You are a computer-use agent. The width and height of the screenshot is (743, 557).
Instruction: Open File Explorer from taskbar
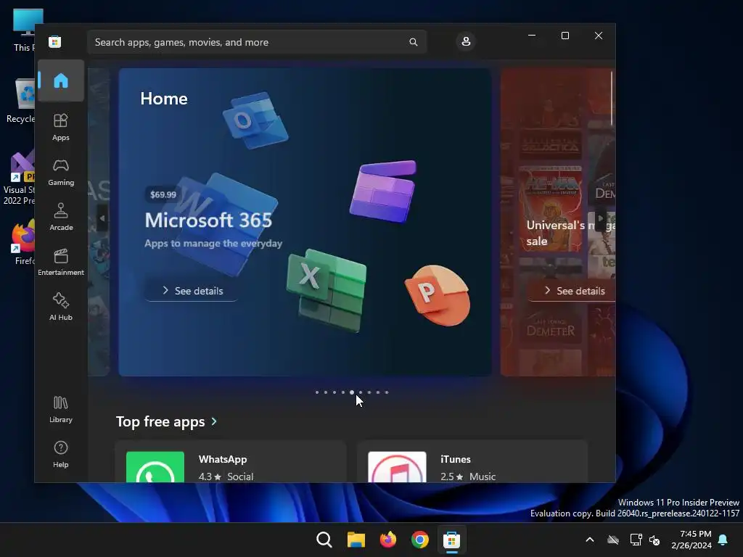(356, 540)
